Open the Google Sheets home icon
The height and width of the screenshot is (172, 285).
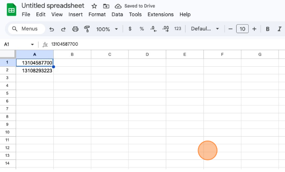(x=12, y=10)
